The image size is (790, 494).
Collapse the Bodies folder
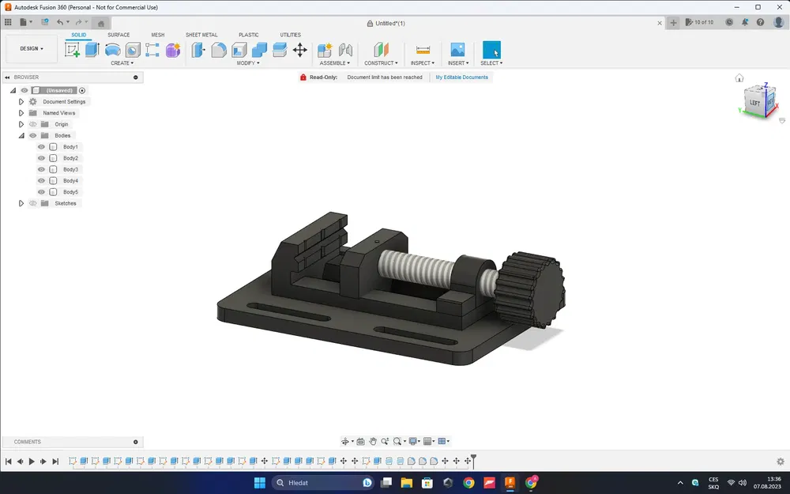(21, 135)
